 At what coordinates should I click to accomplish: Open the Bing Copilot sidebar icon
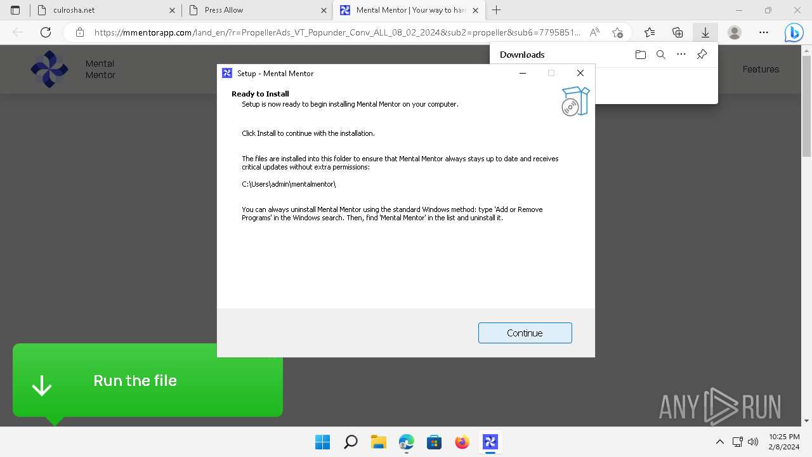tap(794, 32)
